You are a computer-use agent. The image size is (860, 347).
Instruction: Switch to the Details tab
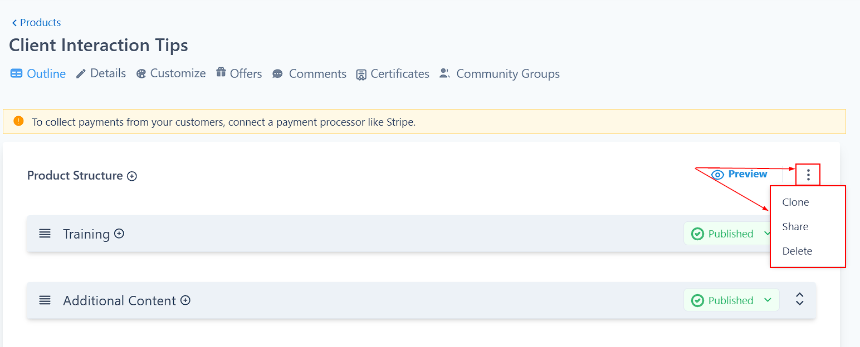[x=101, y=73]
